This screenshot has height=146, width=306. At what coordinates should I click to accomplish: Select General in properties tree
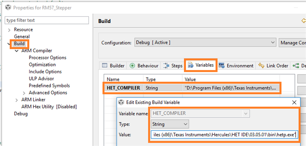coord(22,37)
